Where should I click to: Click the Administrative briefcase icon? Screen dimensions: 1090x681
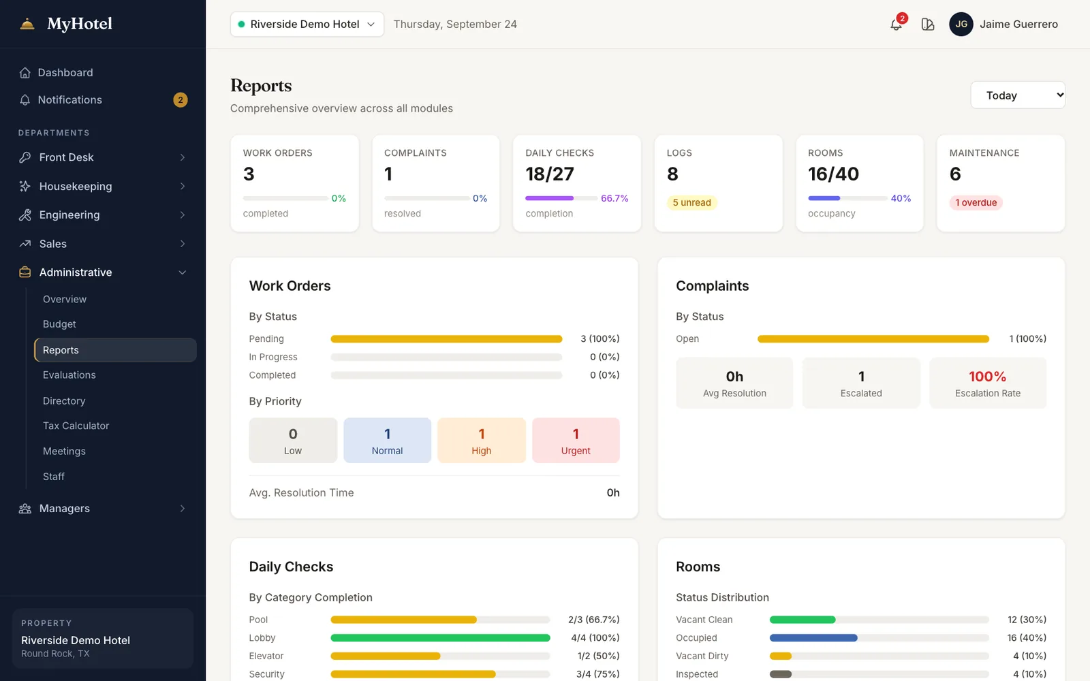coord(25,272)
